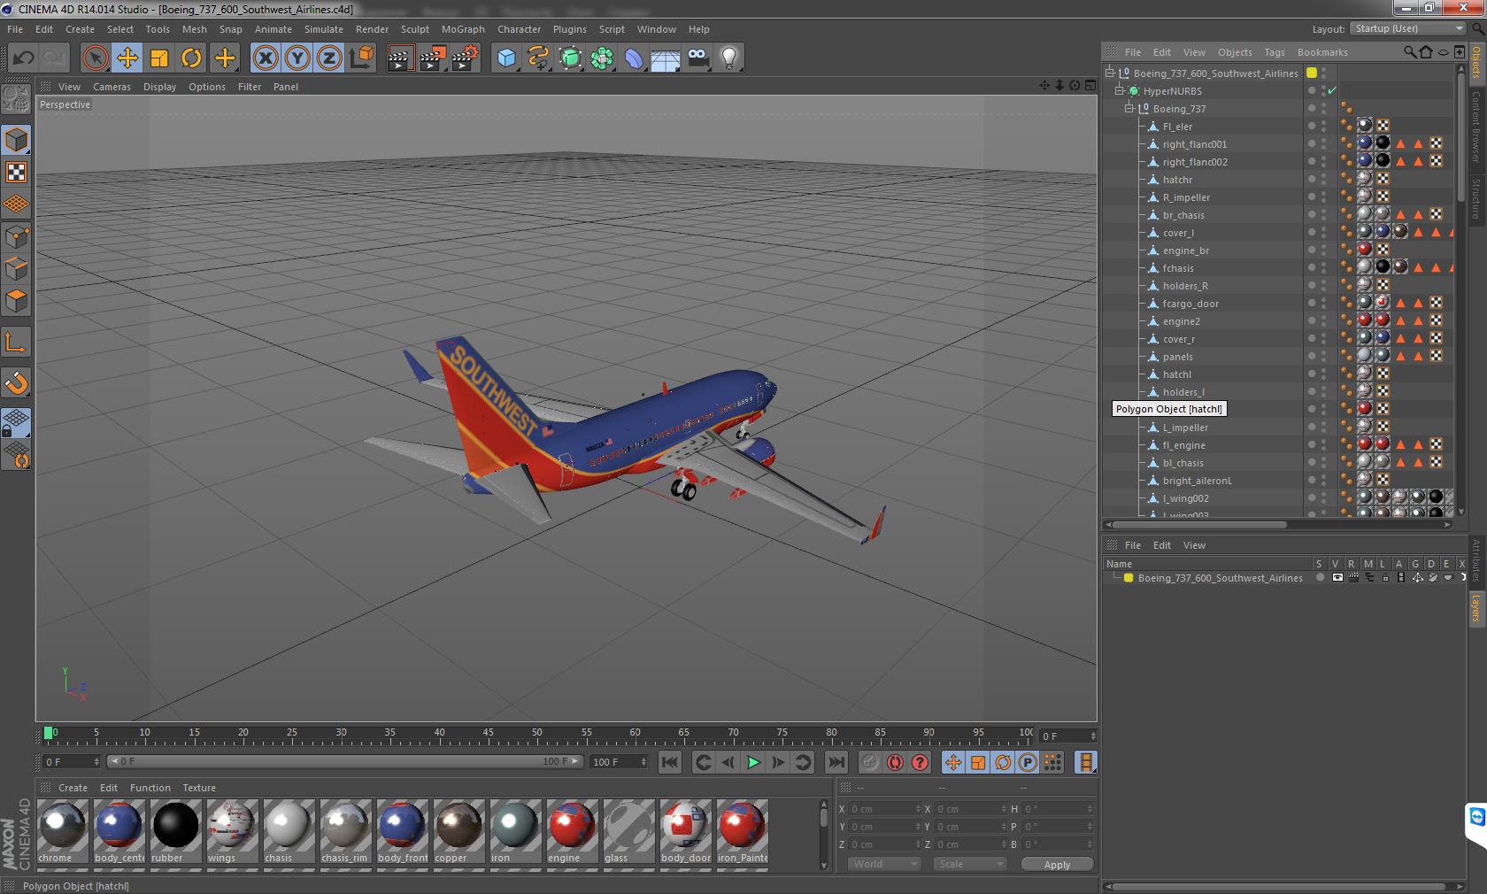Add an Array modeling object
This screenshot has width=1487, height=894.
tap(602, 58)
